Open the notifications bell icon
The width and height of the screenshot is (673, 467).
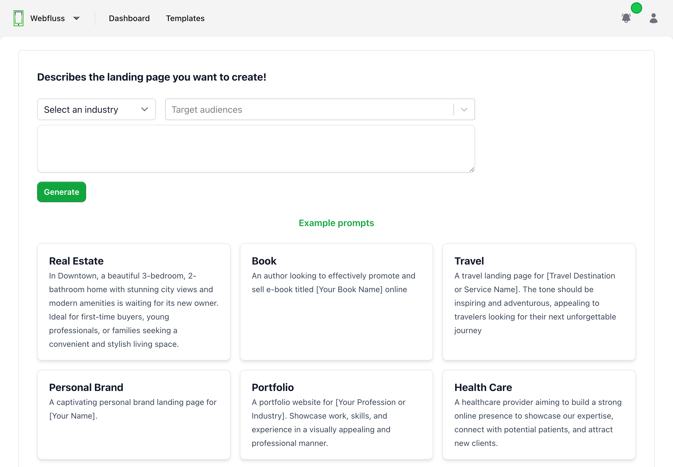coord(626,18)
